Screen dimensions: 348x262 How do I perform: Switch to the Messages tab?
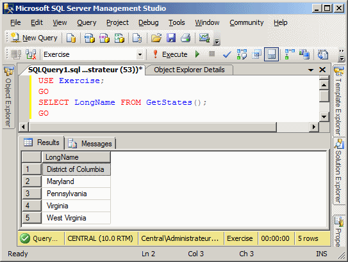(x=90, y=144)
